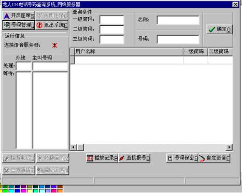
Task: Click the disabled 三方通话 button
Action: tap(19, 170)
